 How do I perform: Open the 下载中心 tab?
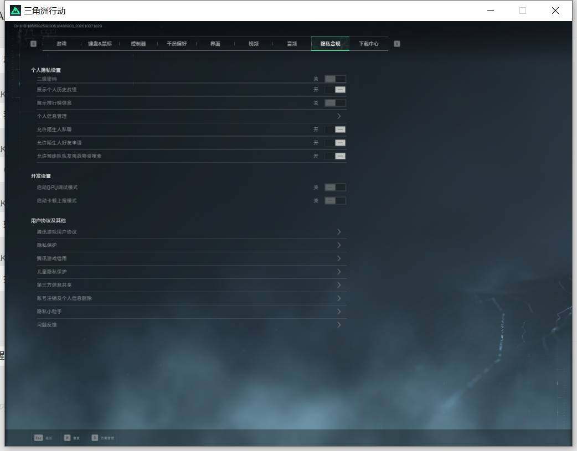pyautogui.click(x=369, y=44)
